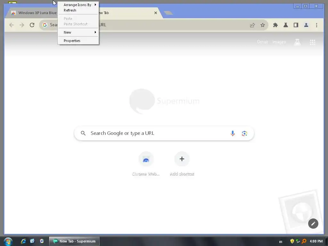Click the orange magnifier tray icon
This screenshot has width=328, height=246.
(304, 241)
